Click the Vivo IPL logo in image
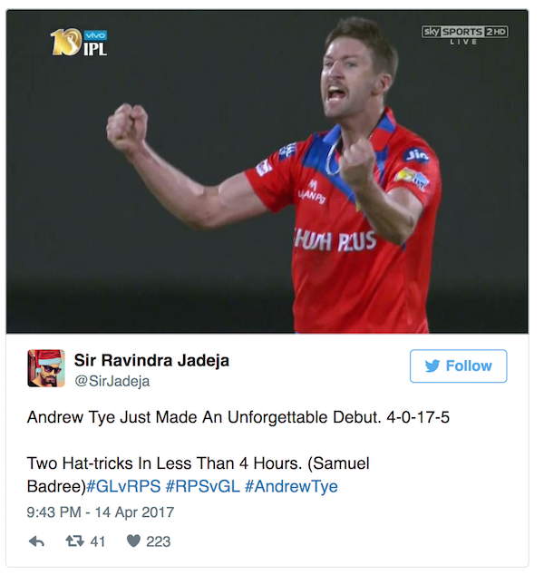 point(79,42)
